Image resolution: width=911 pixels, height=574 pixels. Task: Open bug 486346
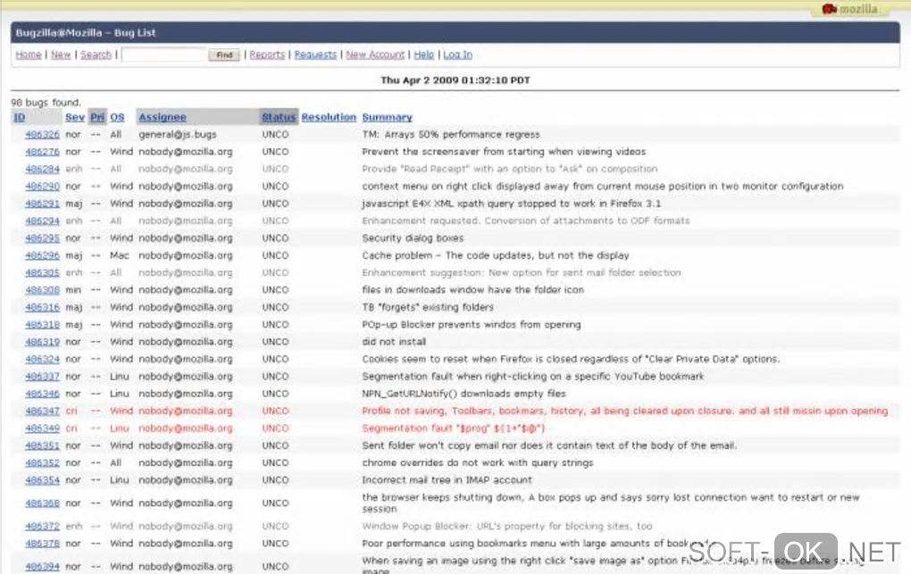click(x=42, y=394)
